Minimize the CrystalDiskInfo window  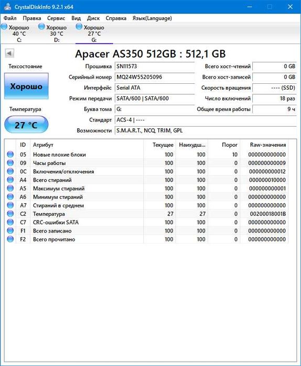250,6
